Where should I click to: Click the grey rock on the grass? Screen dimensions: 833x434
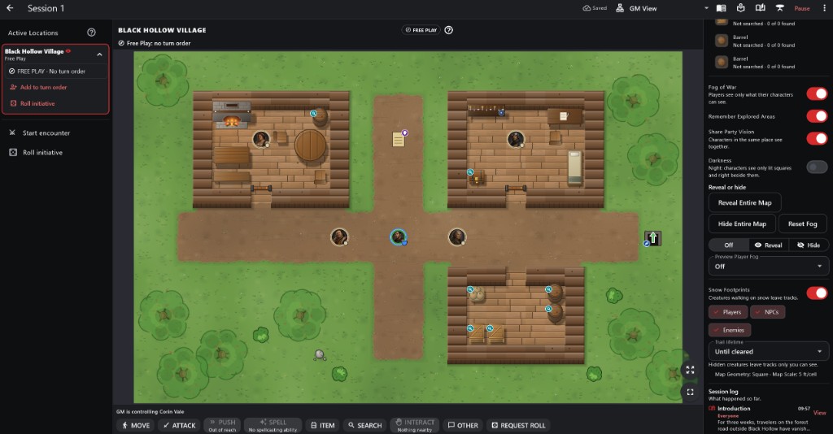point(319,354)
